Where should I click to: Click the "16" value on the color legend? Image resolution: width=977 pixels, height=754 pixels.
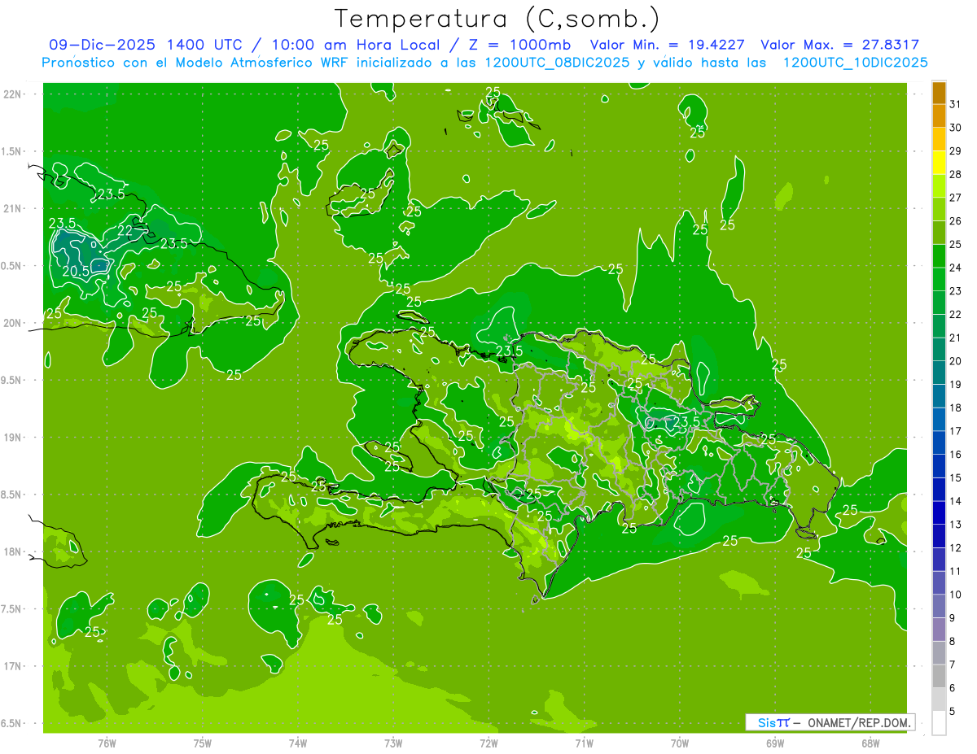pos(956,454)
